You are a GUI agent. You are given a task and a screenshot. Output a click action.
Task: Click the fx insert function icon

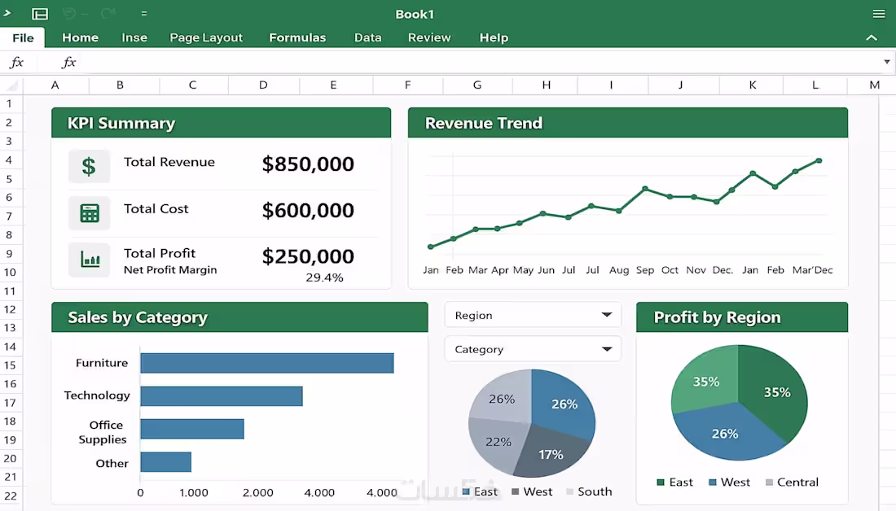point(68,62)
